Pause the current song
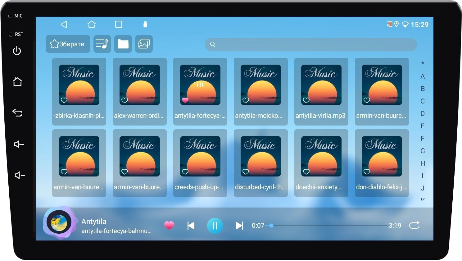462x261 pixels. [x=215, y=225]
